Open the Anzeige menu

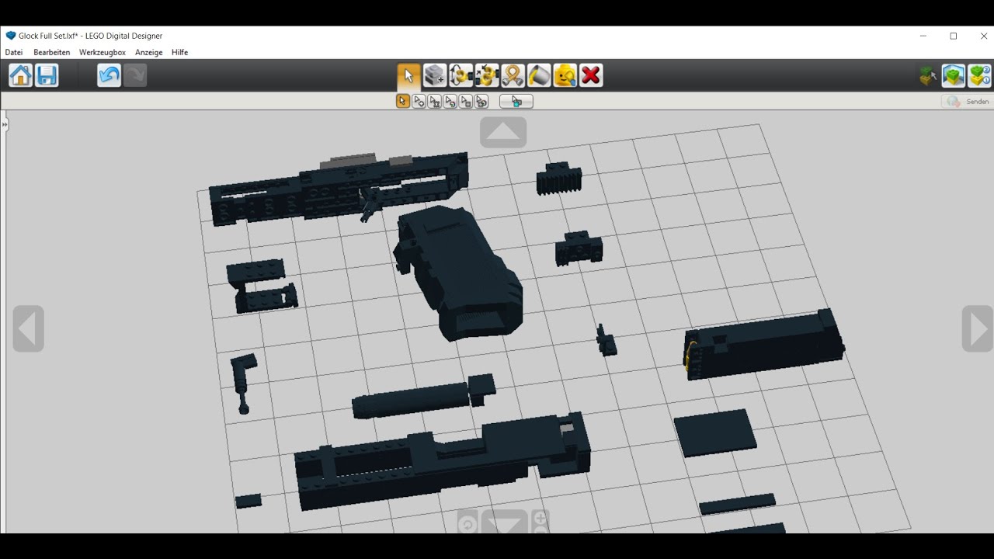pos(149,52)
